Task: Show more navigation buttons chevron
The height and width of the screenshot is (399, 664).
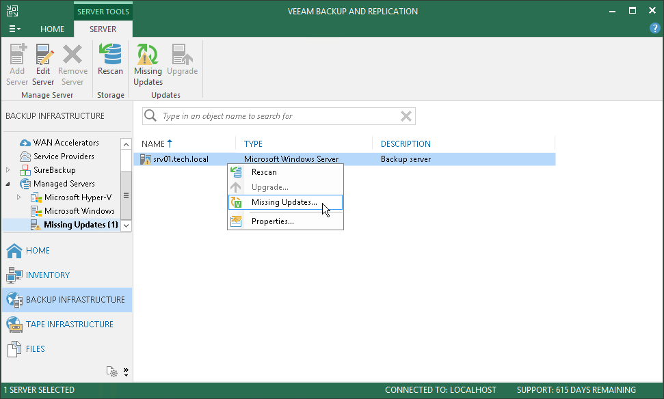Action: [x=126, y=372]
